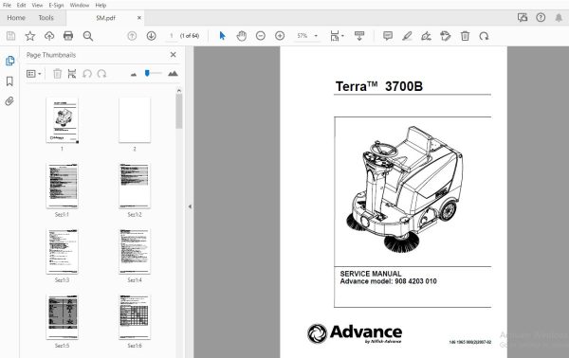Image resolution: width=569 pixels, height=358 pixels.
Task: Click the page number input field
Action: (172, 36)
